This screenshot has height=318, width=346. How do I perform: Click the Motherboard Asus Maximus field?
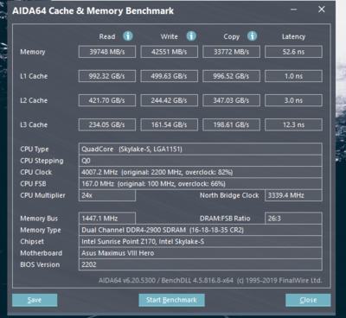(201, 253)
